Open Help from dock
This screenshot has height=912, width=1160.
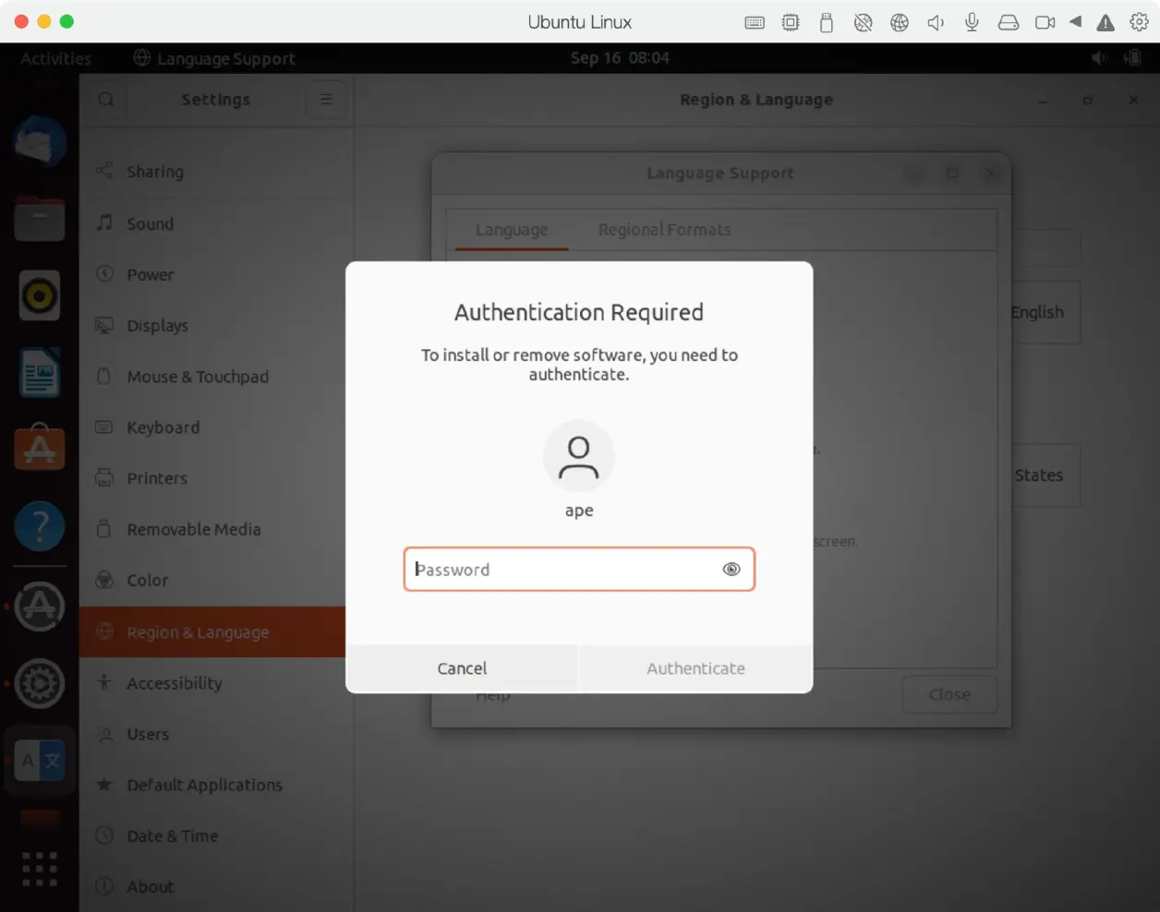pos(40,526)
